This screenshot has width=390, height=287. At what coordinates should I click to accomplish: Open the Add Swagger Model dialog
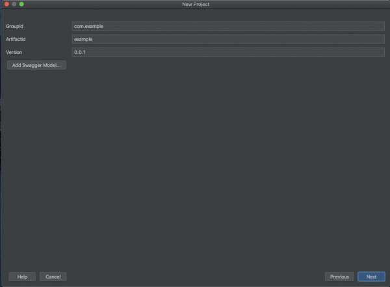[36, 65]
